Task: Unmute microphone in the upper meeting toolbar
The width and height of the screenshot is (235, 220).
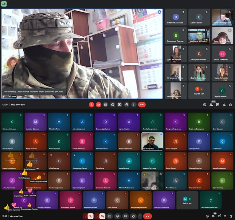Action: pyautogui.click(x=91, y=105)
